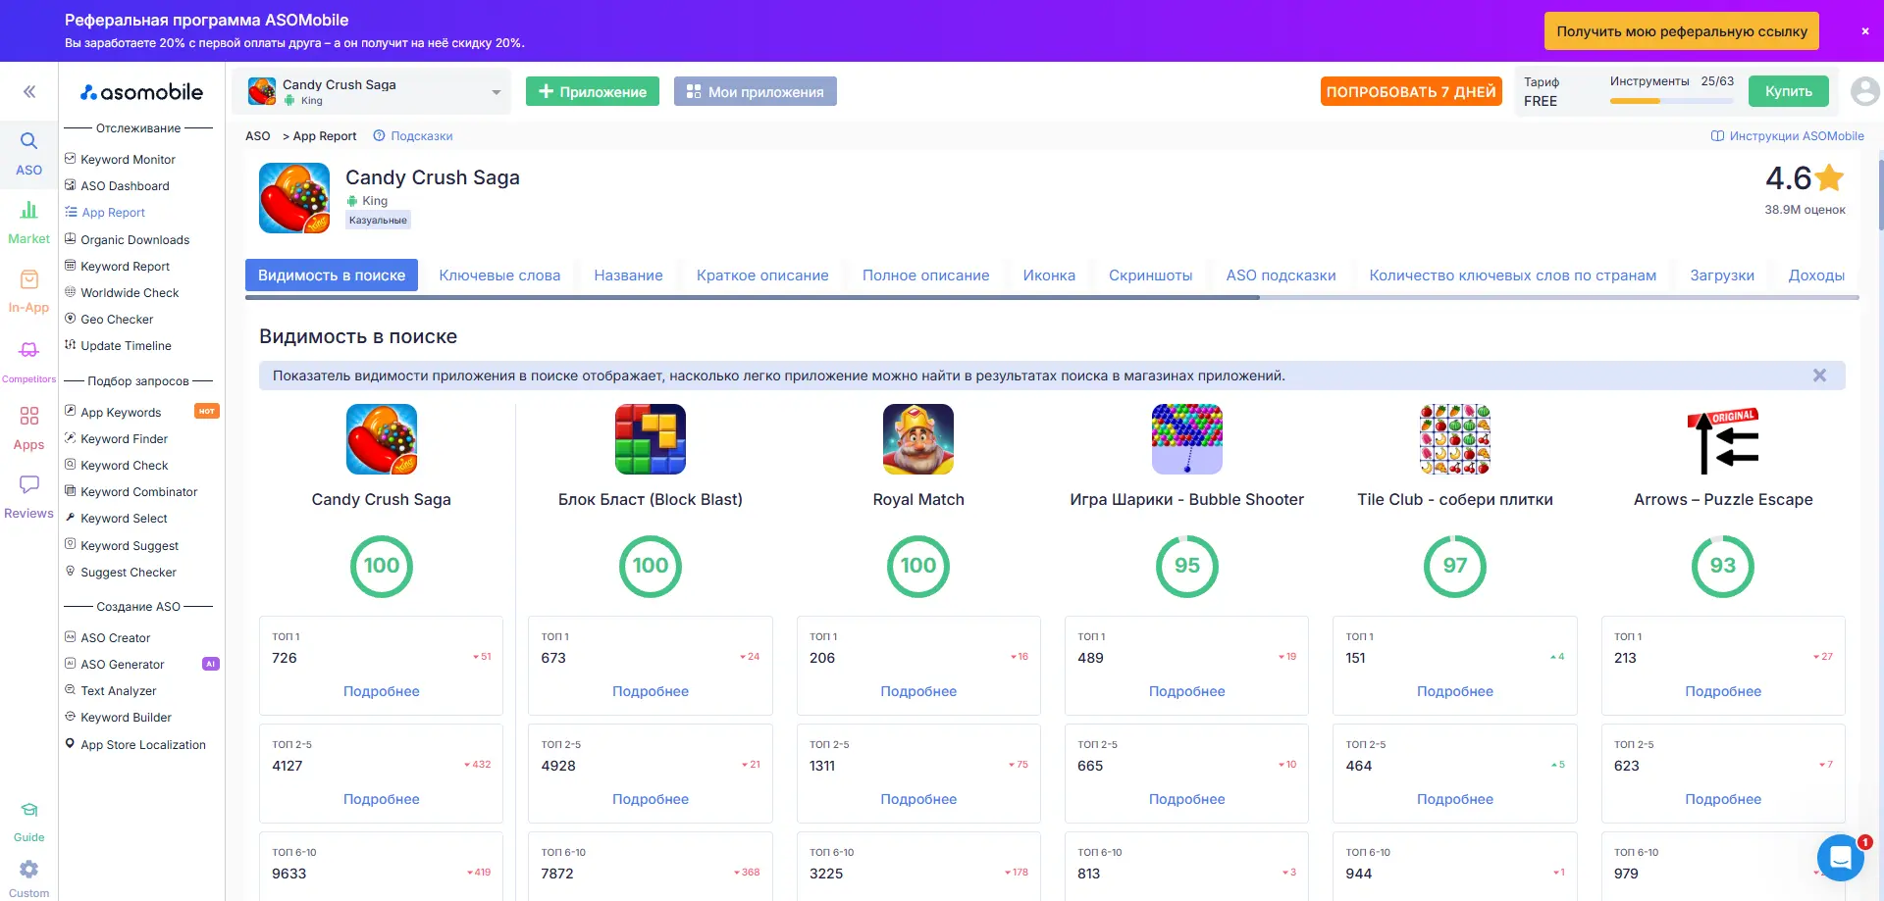Open the Bubble Shooter competitor icon
Screen dimensions: 1884x901
[x=1186, y=439]
